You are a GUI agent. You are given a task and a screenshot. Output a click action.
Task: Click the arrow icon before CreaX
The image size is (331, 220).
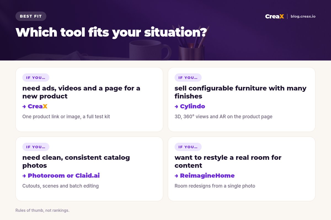(x=24, y=106)
